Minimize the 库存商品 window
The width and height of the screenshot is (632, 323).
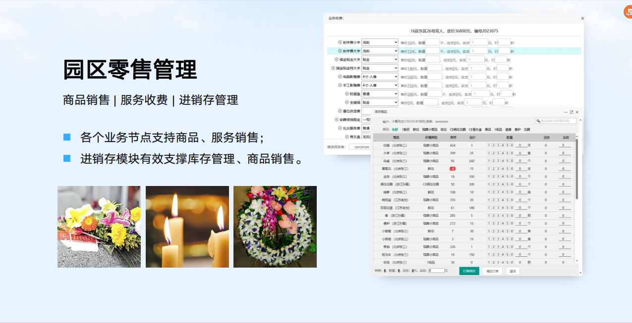pos(566,112)
